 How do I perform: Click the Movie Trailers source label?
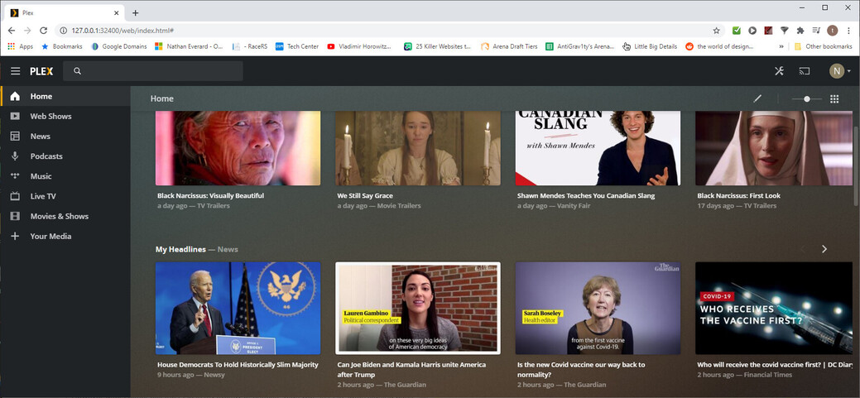coord(399,206)
